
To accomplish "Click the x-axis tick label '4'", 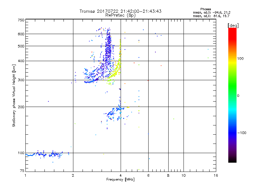I will pyautogui.click(x=121, y=175).
